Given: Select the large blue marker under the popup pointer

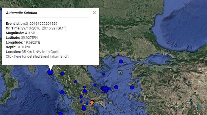Looking at the screenshot, I should pyautogui.click(x=50, y=72).
